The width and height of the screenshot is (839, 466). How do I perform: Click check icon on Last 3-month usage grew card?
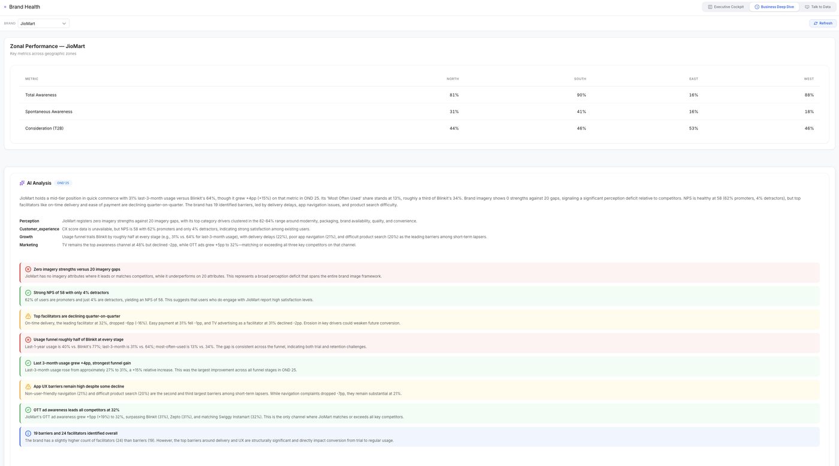click(x=28, y=363)
